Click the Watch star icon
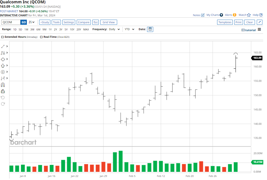Viewport: 267px width, 180px height. [249, 15]
